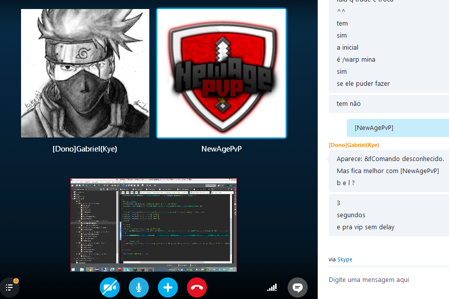This screenshot has width=449, height=299.
Task: Select the message 'é /warp mina'
Action: 356,60
